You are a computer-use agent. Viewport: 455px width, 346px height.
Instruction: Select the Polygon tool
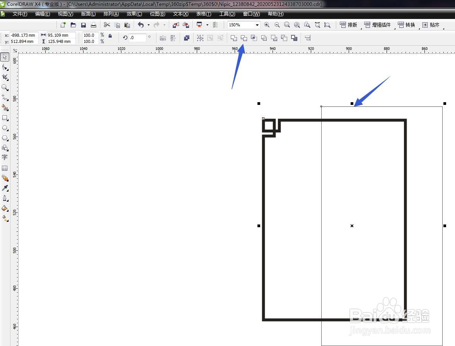(5, 138)
